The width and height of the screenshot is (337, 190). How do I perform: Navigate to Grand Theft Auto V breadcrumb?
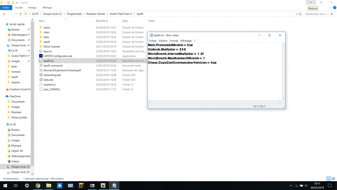pyautogui.click(x=121, y=14)
